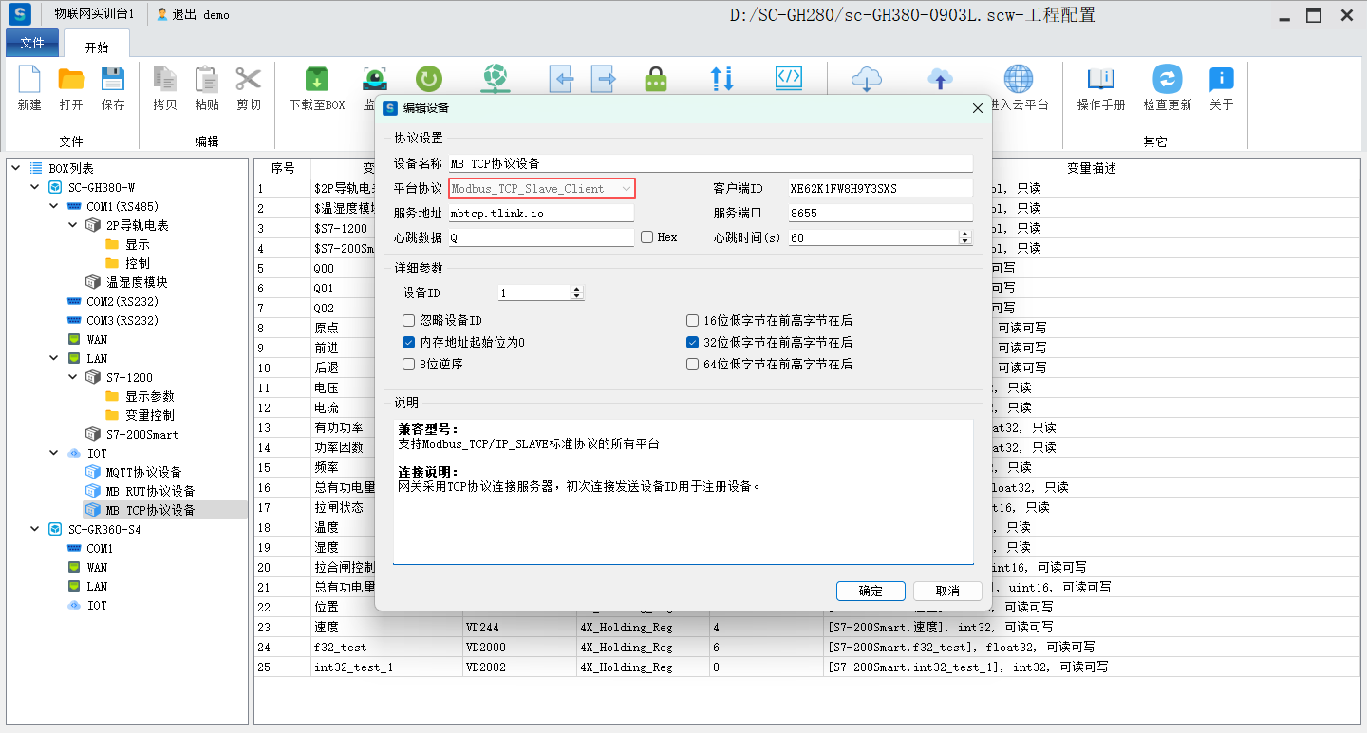Uncheck 内存地址起始位为0 checkbox
1367x733 pixels.
[x=409, y=342]
